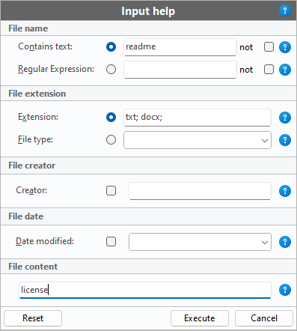Click help icon beside File content field
This screenshot has height=331, width=297.
(x=285, y=290)
